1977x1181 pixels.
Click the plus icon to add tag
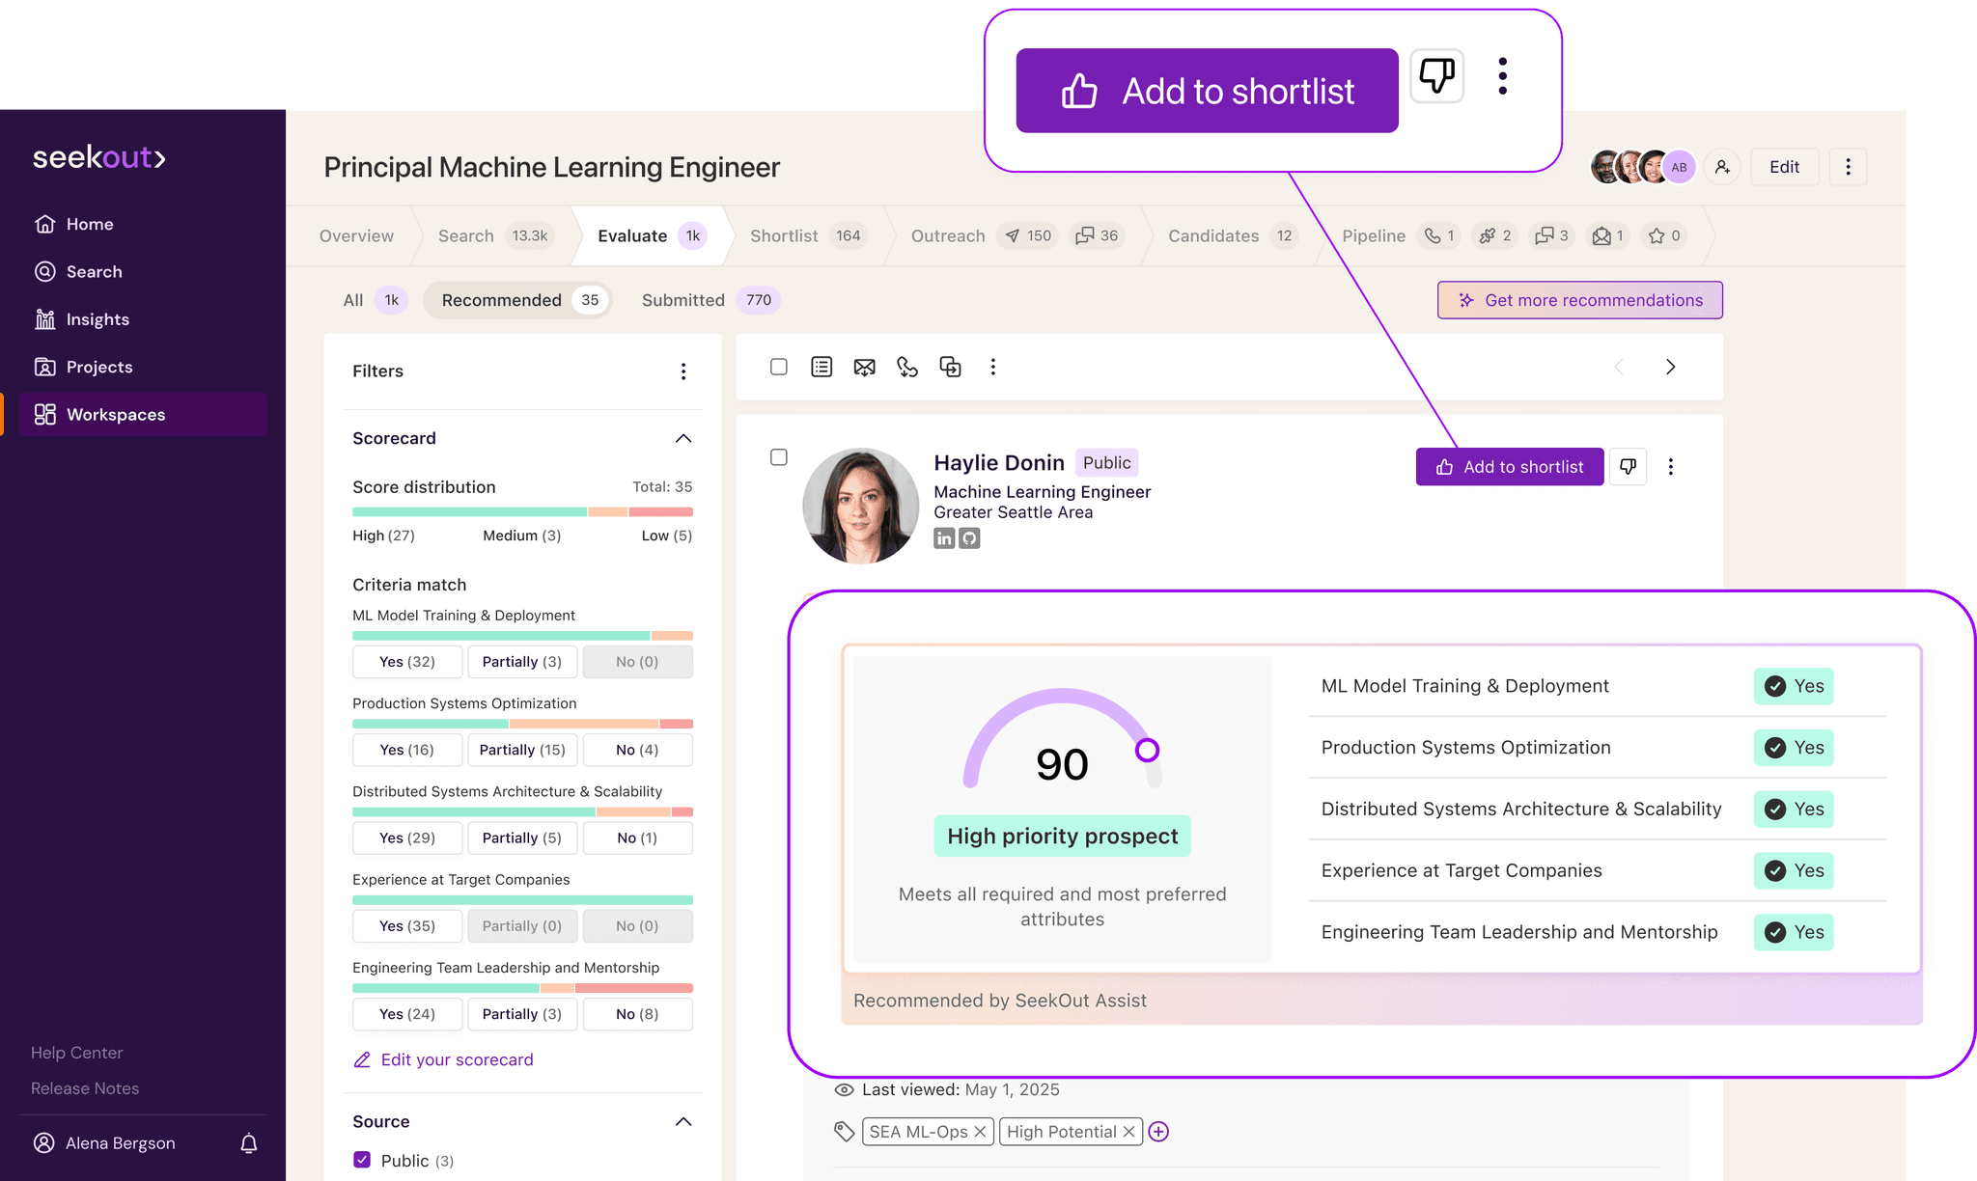click(x=1158, y=1132)
